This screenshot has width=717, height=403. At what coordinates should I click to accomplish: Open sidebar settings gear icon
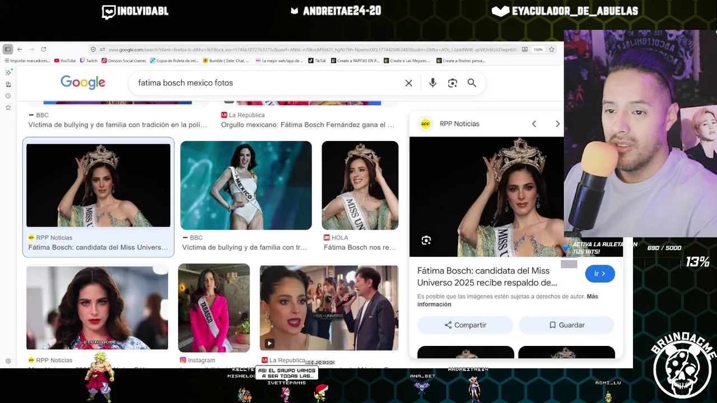[x=8, y=361]
